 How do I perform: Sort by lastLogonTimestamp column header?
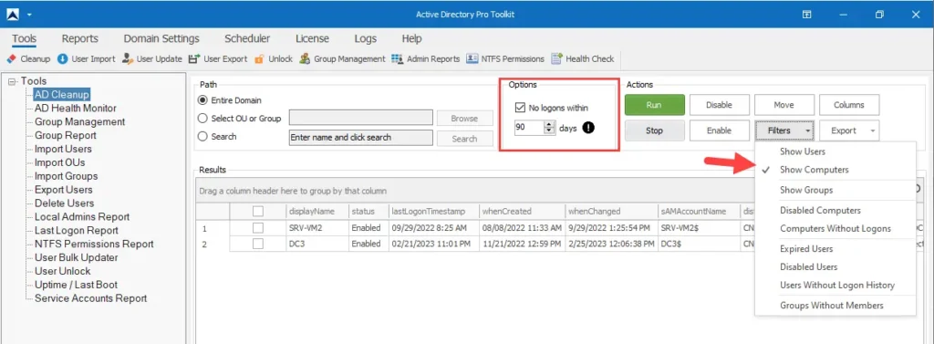(x=432, y=211)
